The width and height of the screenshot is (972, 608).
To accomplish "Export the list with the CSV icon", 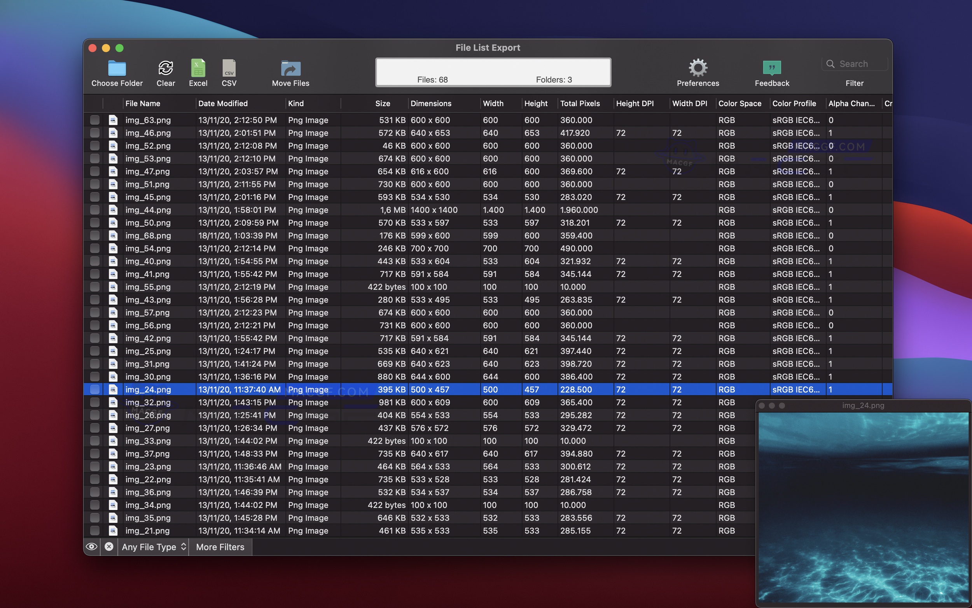I will (229, 72).
